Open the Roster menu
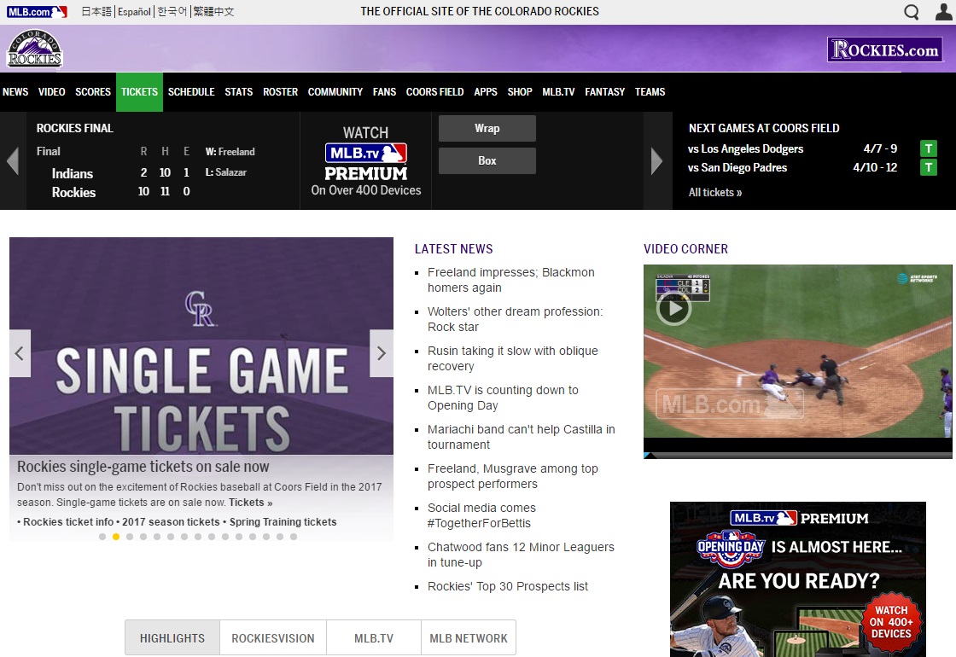Viewport: 956px width, 657px height. click(x=281, y=92)
